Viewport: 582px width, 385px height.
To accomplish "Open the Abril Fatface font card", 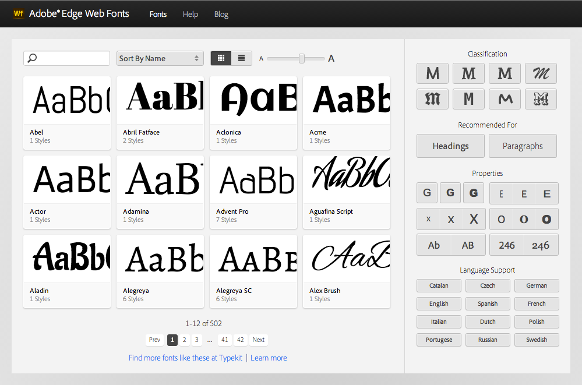I will (x=160, y=113).
